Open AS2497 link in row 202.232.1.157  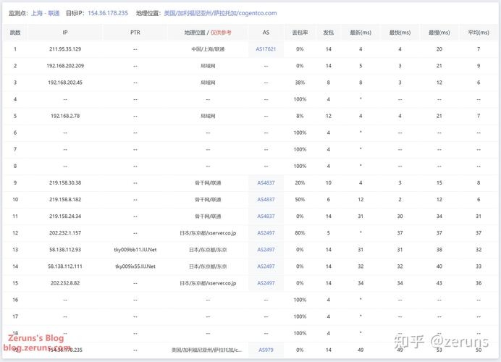click(x=266, y=233)
